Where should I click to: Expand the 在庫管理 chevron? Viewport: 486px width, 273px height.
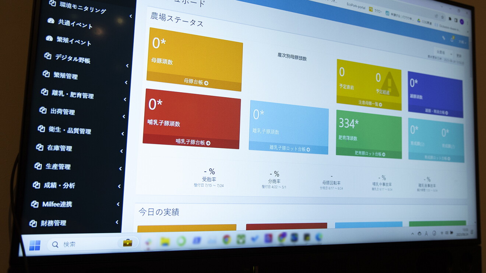coord(121,151)
